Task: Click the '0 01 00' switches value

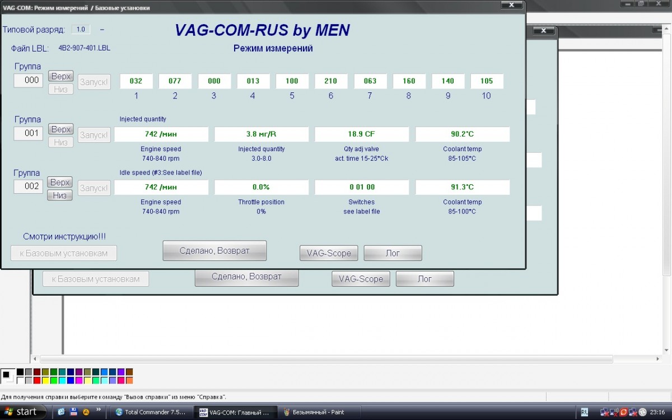Action: 362,187
